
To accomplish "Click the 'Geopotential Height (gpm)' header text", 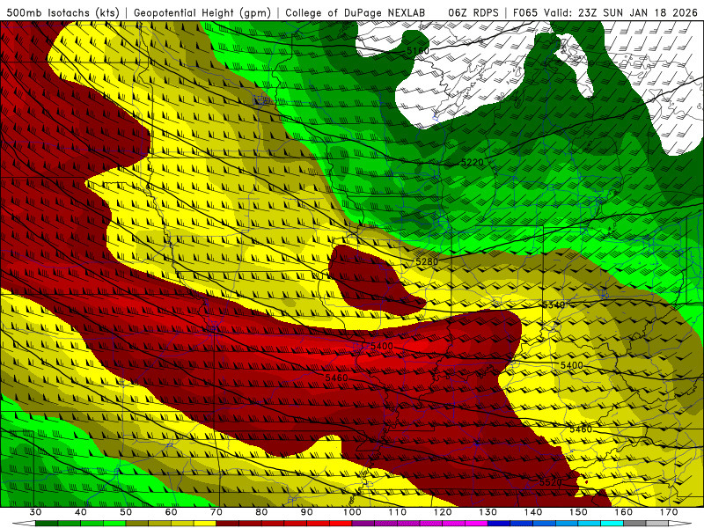I will click(202, 12).
